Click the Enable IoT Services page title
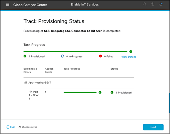Image resolution: width=170 pixels, height=134 pixels. (85, 5)
